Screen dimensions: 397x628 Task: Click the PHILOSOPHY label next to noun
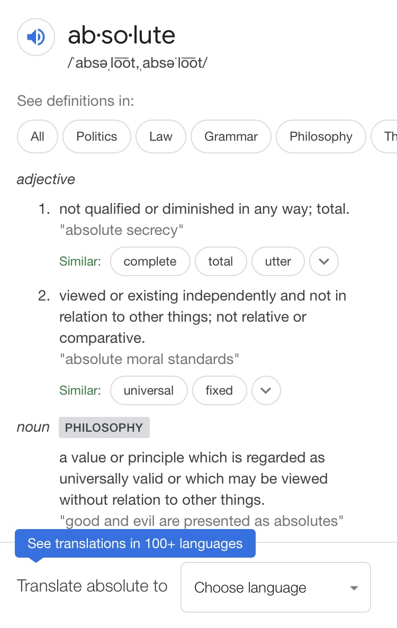click(x=104, y=427)
